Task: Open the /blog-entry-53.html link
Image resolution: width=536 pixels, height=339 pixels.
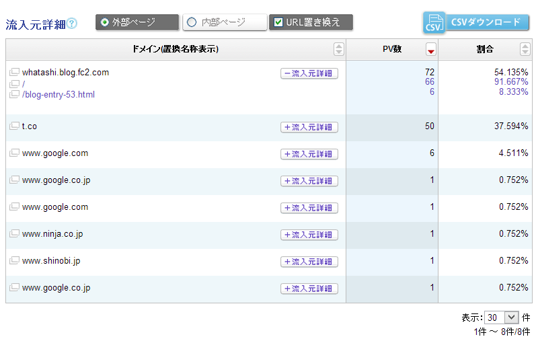Action: point(59,94)
